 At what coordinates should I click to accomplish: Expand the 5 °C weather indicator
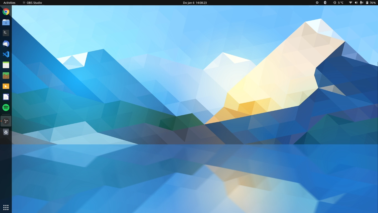338,3
